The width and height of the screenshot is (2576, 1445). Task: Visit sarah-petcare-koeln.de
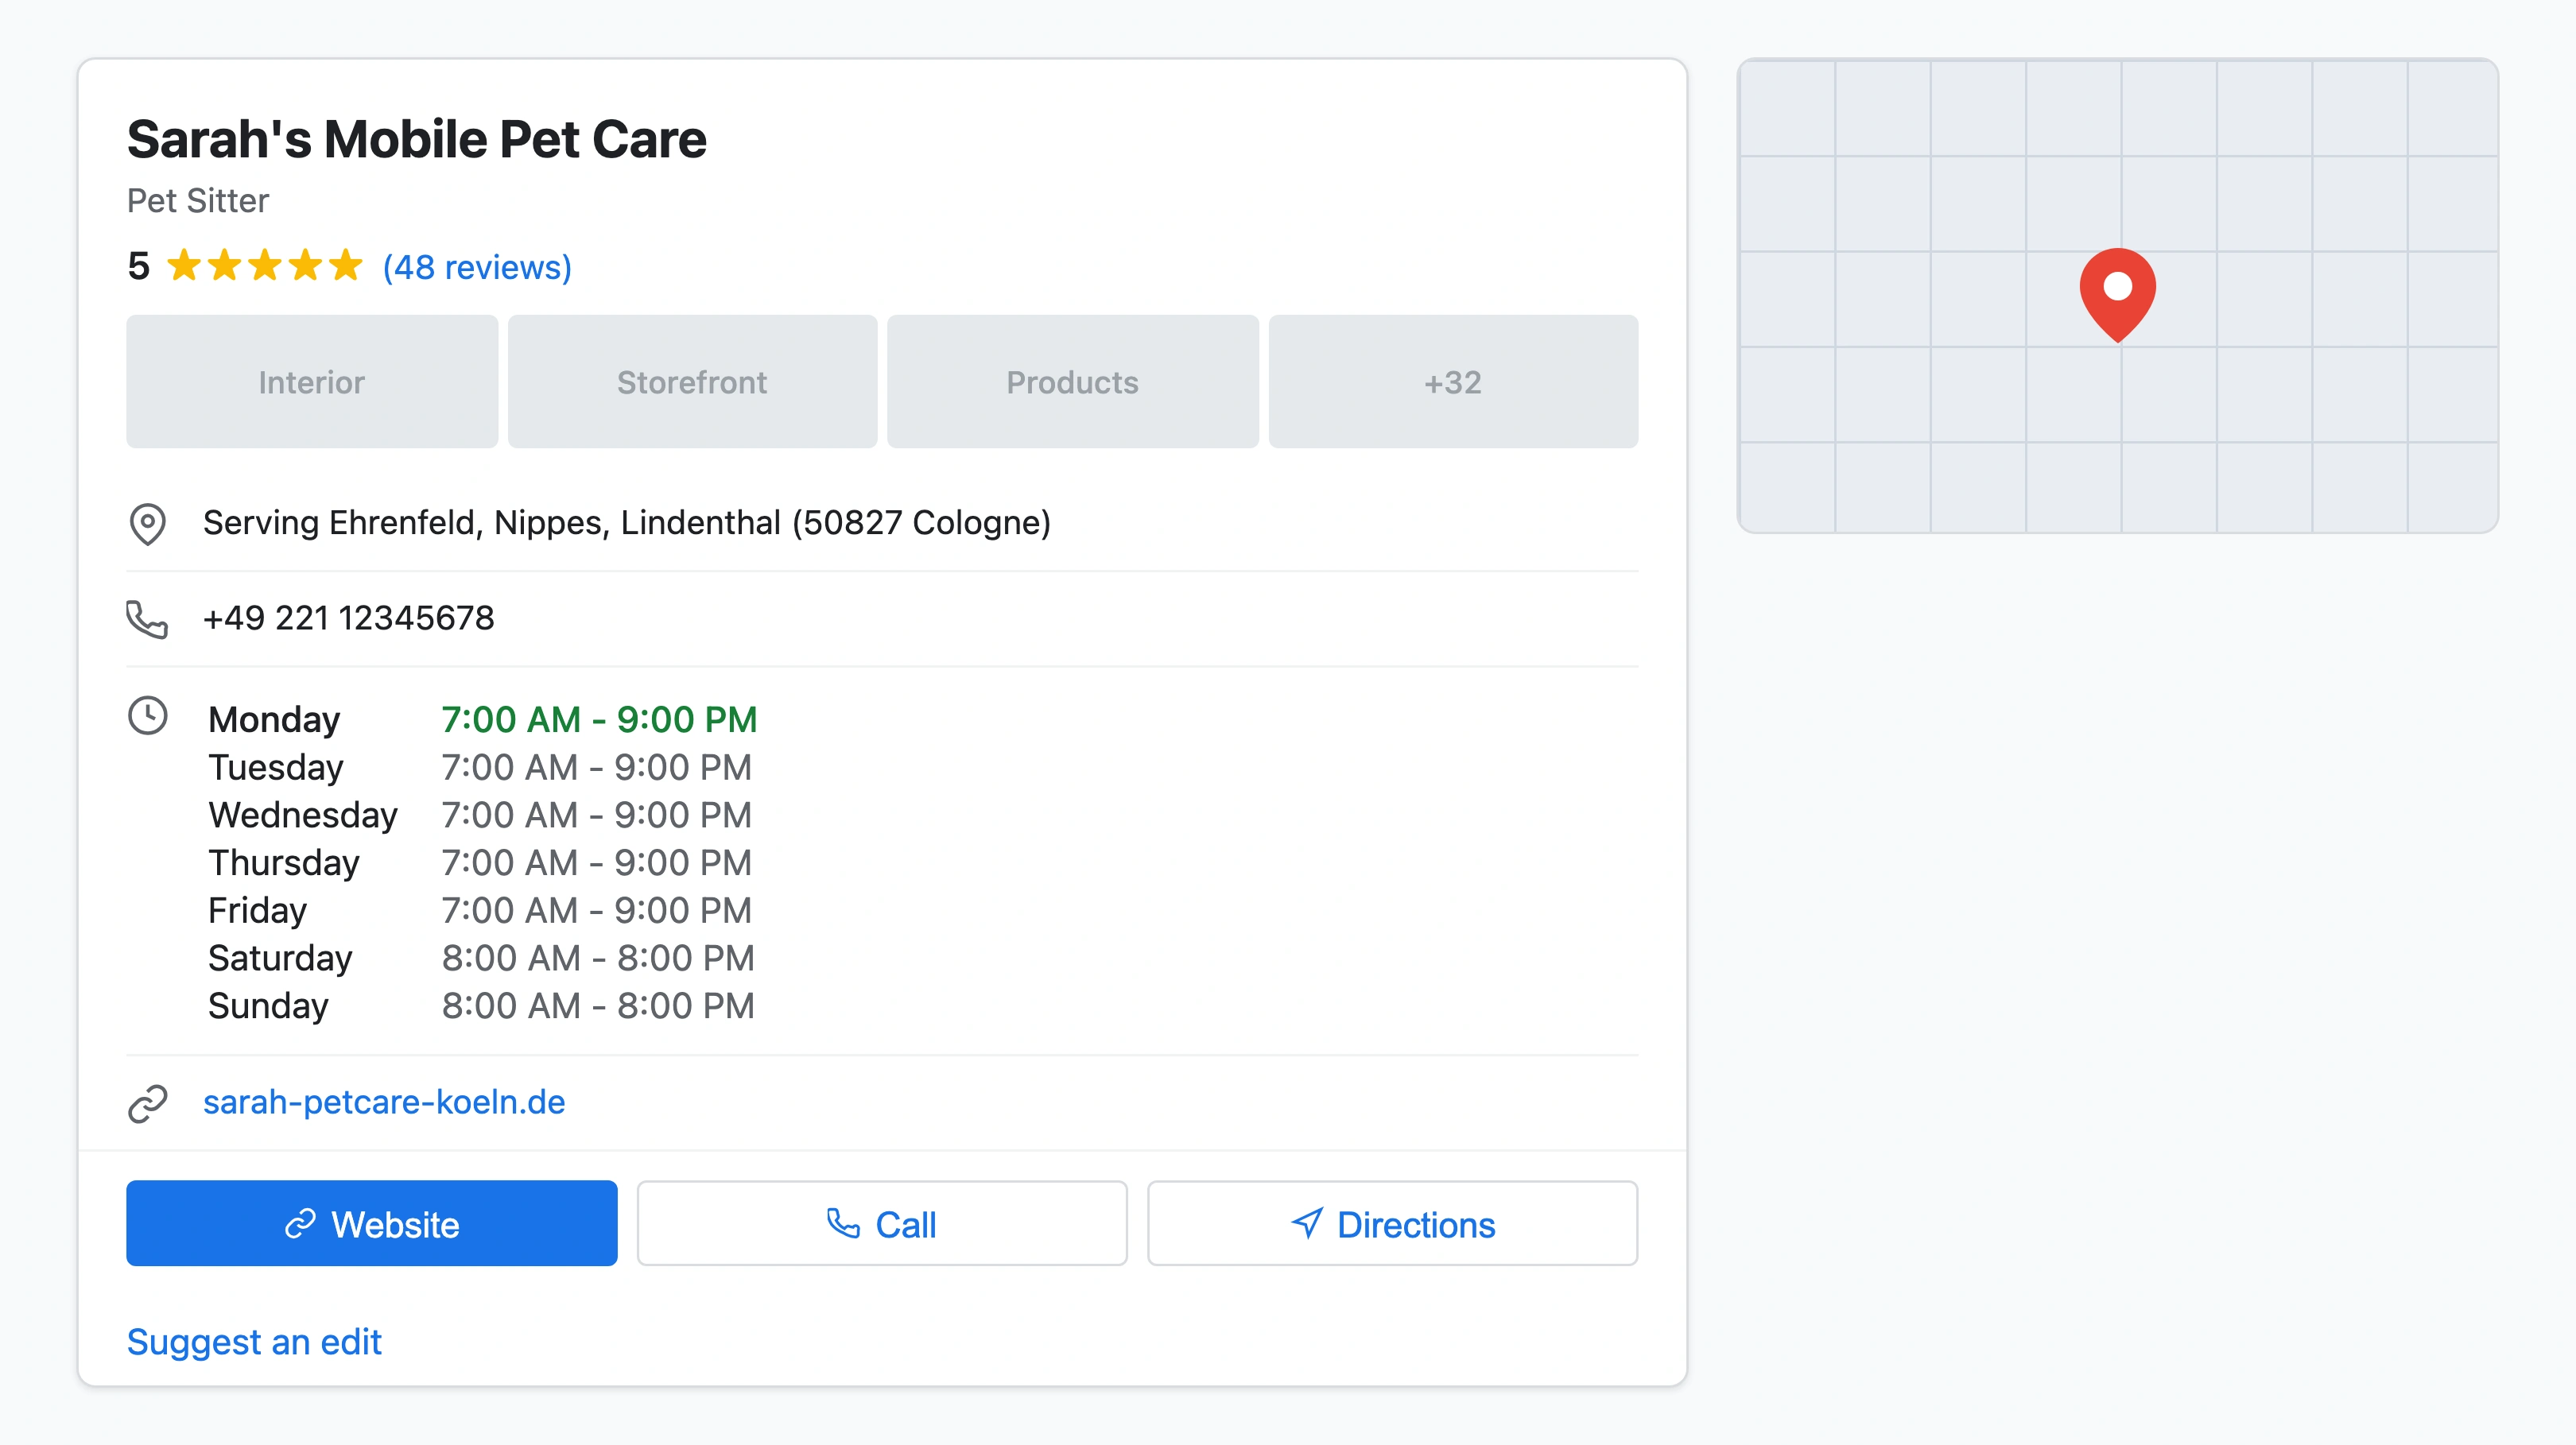[384, 1102]
